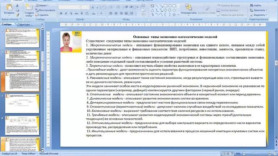This screenshot has width=278, height=156.
Task: Open the line spacing dropdown
Action: coord(137,7)
